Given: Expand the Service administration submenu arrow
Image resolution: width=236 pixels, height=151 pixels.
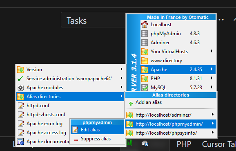Looking at the screenshot, I should tap(121, 78).
